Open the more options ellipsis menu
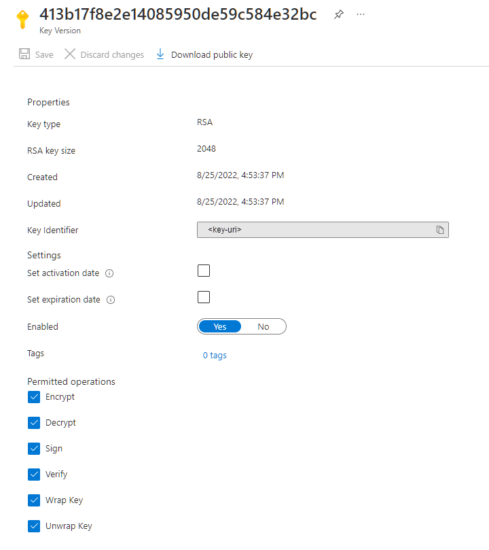 point(360,14)
